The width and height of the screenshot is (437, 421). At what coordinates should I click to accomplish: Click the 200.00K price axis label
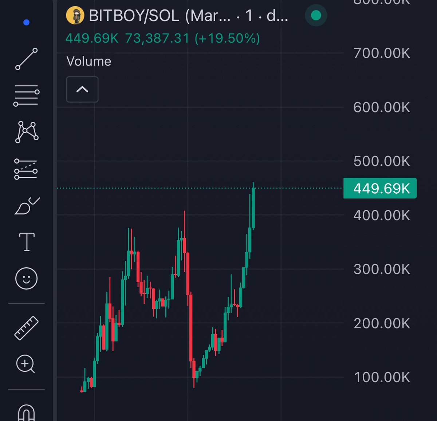[382, 323]
